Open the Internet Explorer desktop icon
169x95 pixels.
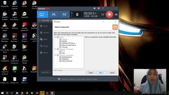[15, 5]
